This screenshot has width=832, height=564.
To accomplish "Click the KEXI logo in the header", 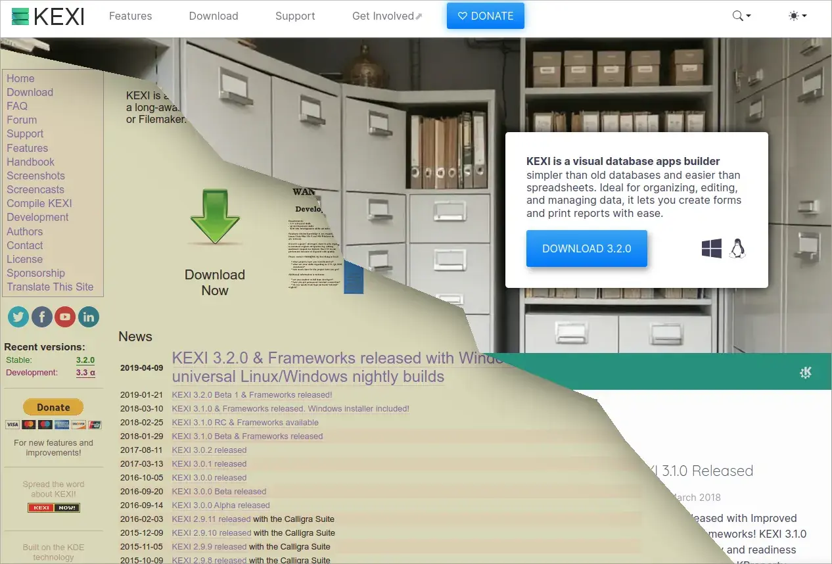I will [x=48, y=16].
